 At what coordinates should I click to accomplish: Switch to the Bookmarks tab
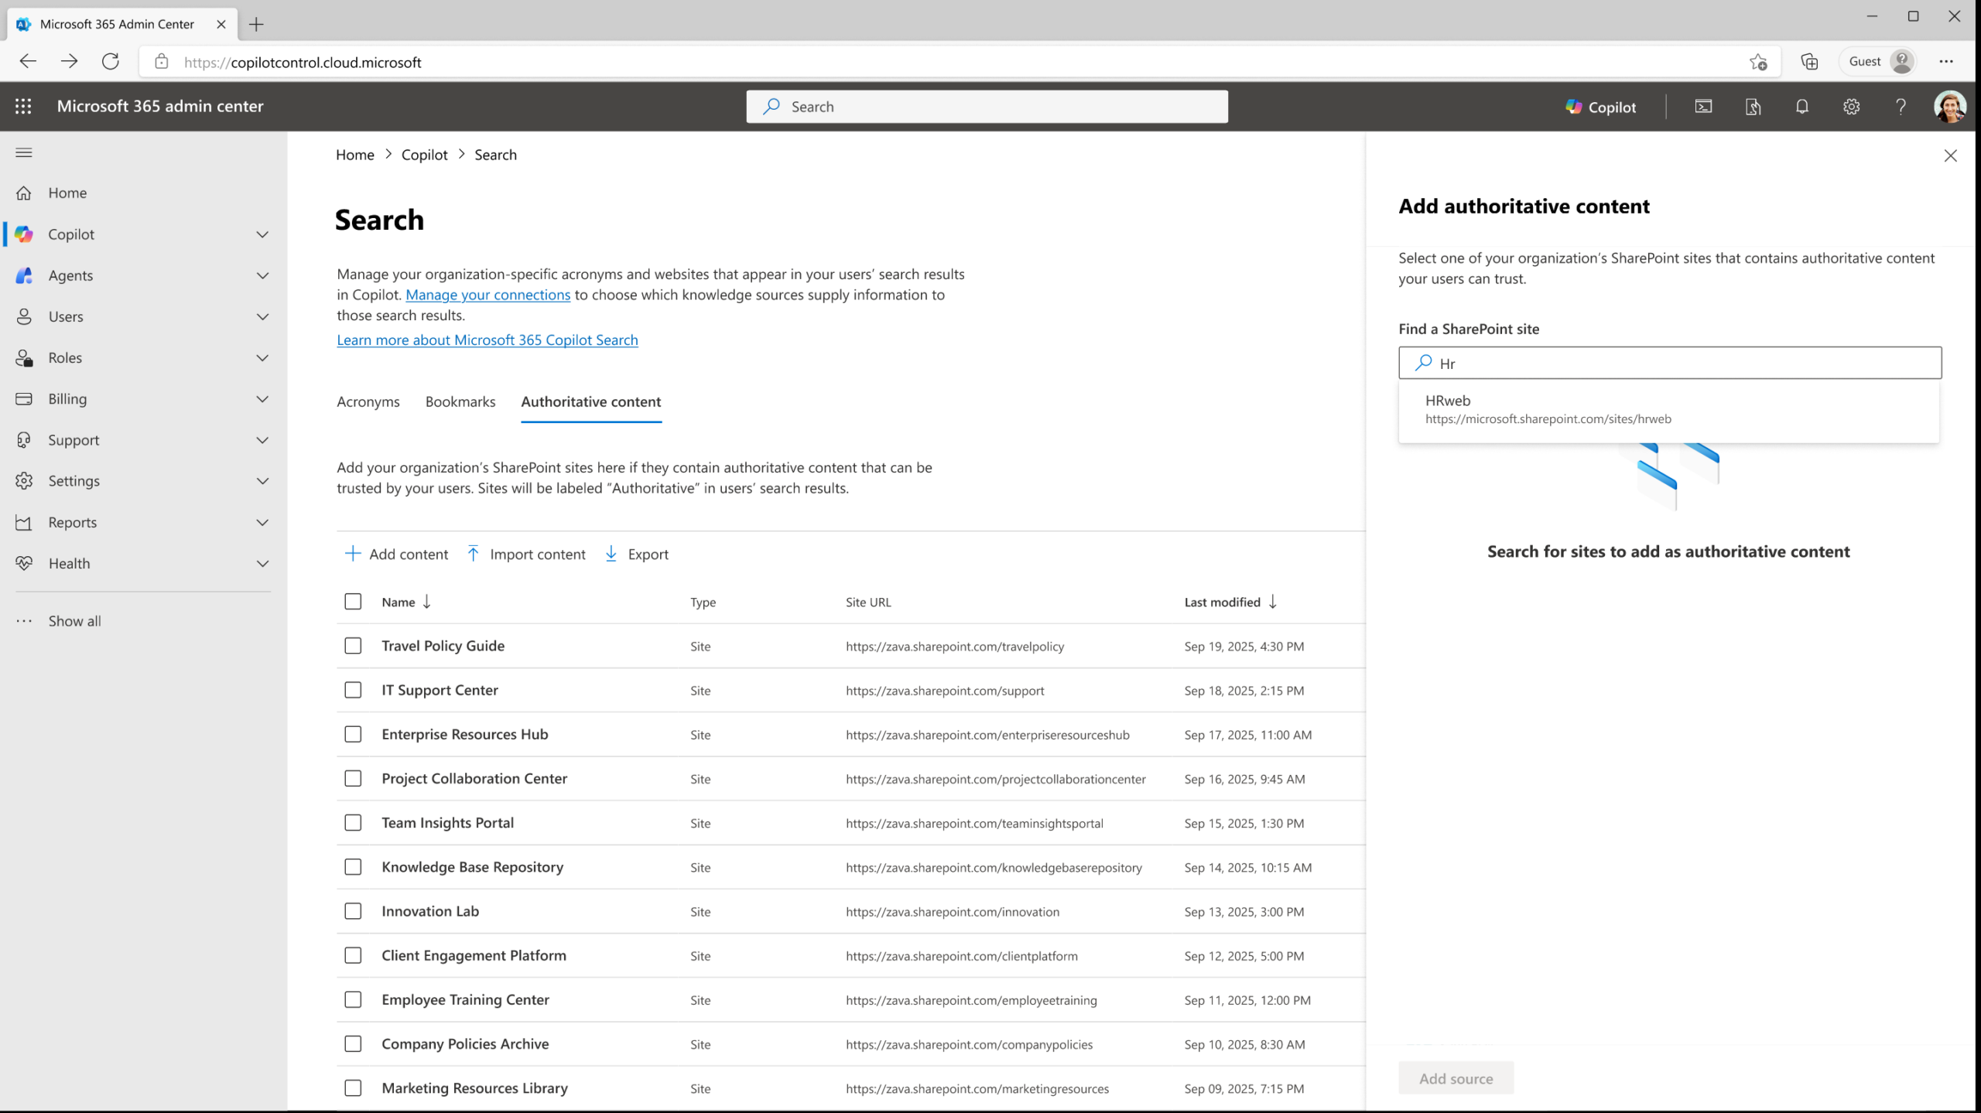[x=460, y=401]
